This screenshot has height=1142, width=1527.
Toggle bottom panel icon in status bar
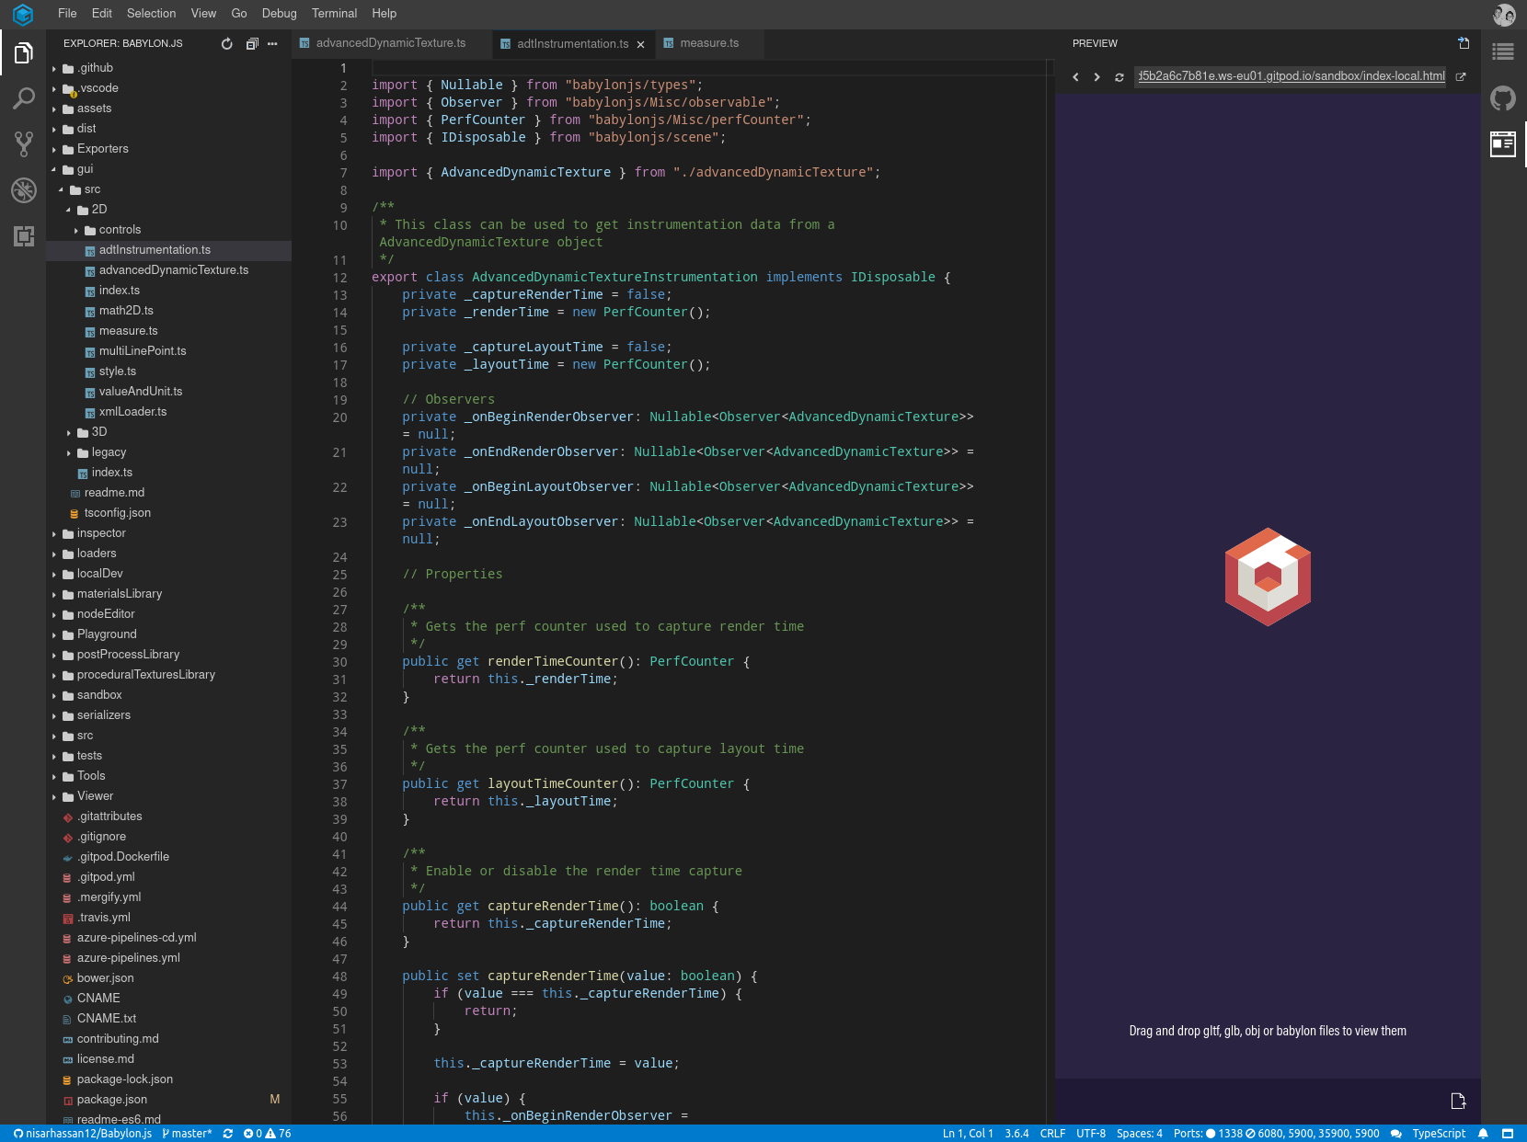(1508, 1134)
